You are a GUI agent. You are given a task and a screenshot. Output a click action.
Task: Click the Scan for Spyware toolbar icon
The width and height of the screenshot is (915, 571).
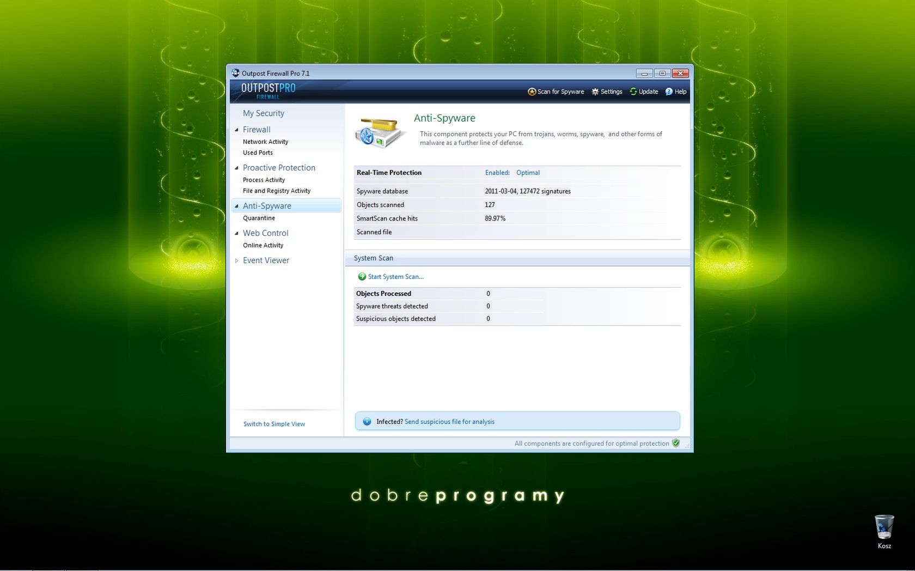click(532, 92)
